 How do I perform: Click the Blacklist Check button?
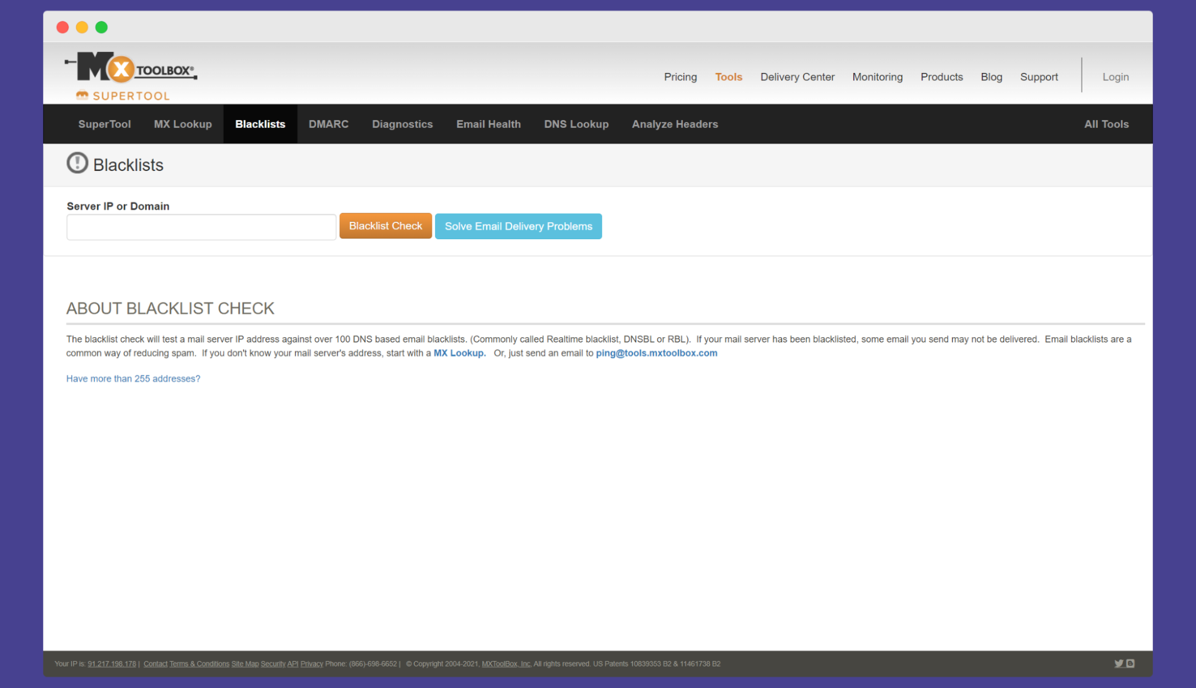click(385, 227)
